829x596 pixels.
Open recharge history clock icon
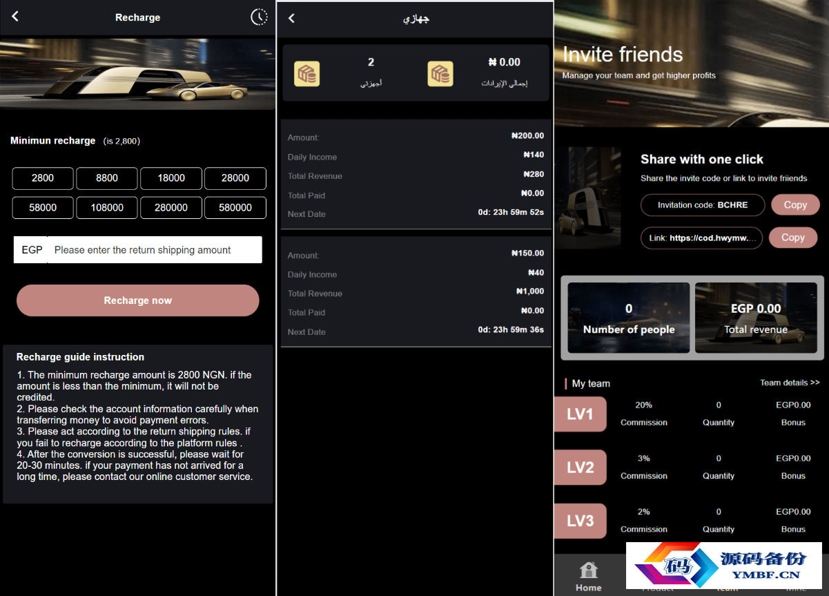point(259,17)
